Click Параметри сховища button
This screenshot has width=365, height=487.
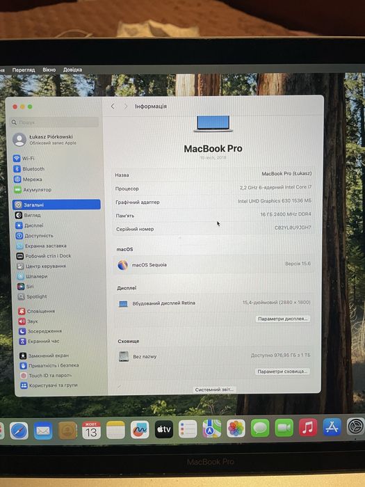click(x=282, y=372)
